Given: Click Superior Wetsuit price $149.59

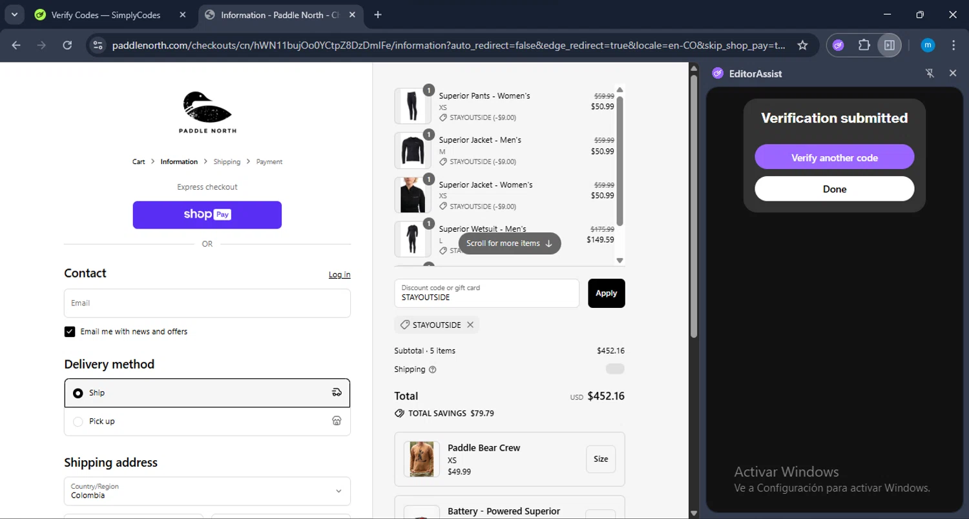Looking at the screenshot, I should tap(600, 239).
